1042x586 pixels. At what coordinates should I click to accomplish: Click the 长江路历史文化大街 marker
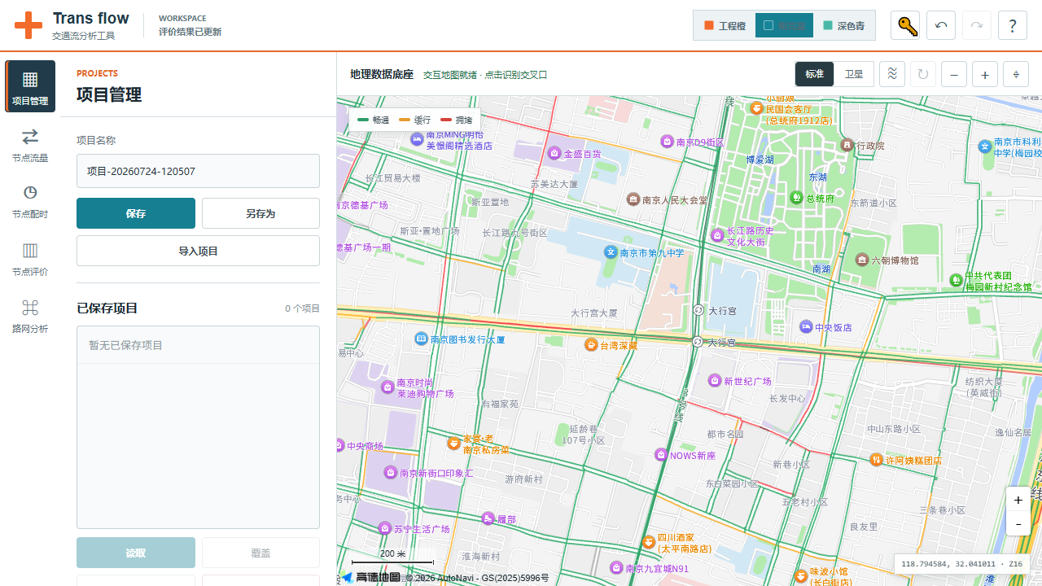point(717,235)
